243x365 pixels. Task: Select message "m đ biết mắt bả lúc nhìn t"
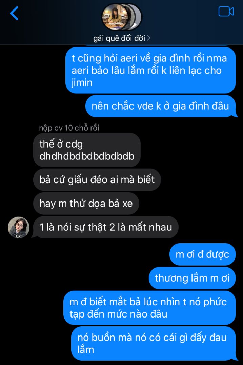(149, 308)
